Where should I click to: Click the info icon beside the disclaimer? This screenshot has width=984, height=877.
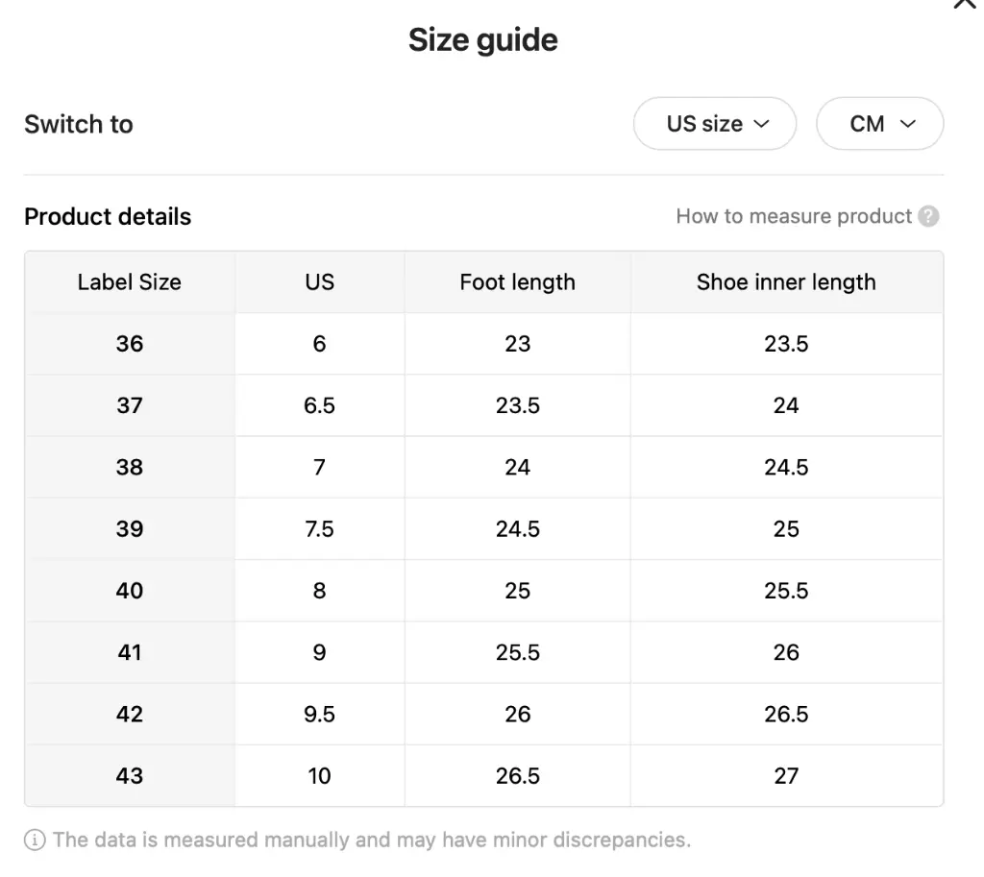point(36,840)
